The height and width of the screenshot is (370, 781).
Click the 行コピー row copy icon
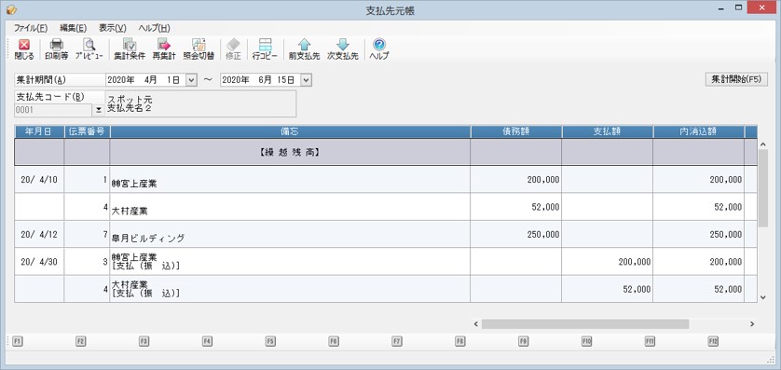tap(265, 49)
